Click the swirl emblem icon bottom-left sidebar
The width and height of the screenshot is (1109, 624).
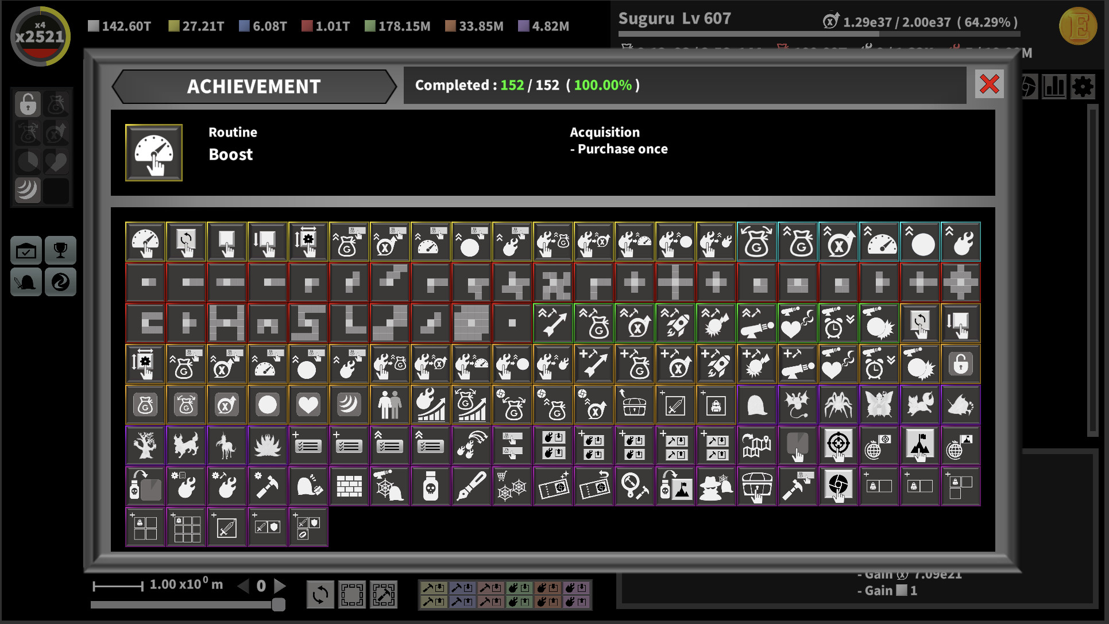click(61, 282)
